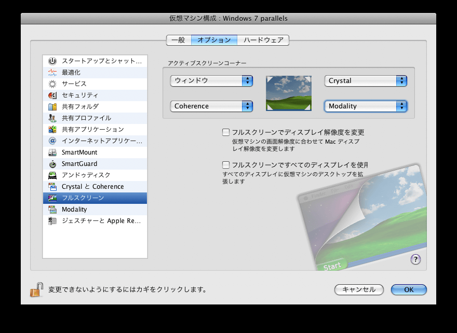Select SmartGuard text in the sidebar list
The image size is (457, 333).
click(x=79, y=163)
